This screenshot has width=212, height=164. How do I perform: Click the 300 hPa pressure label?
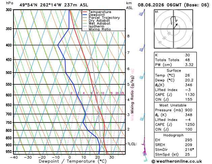(9, 10)
